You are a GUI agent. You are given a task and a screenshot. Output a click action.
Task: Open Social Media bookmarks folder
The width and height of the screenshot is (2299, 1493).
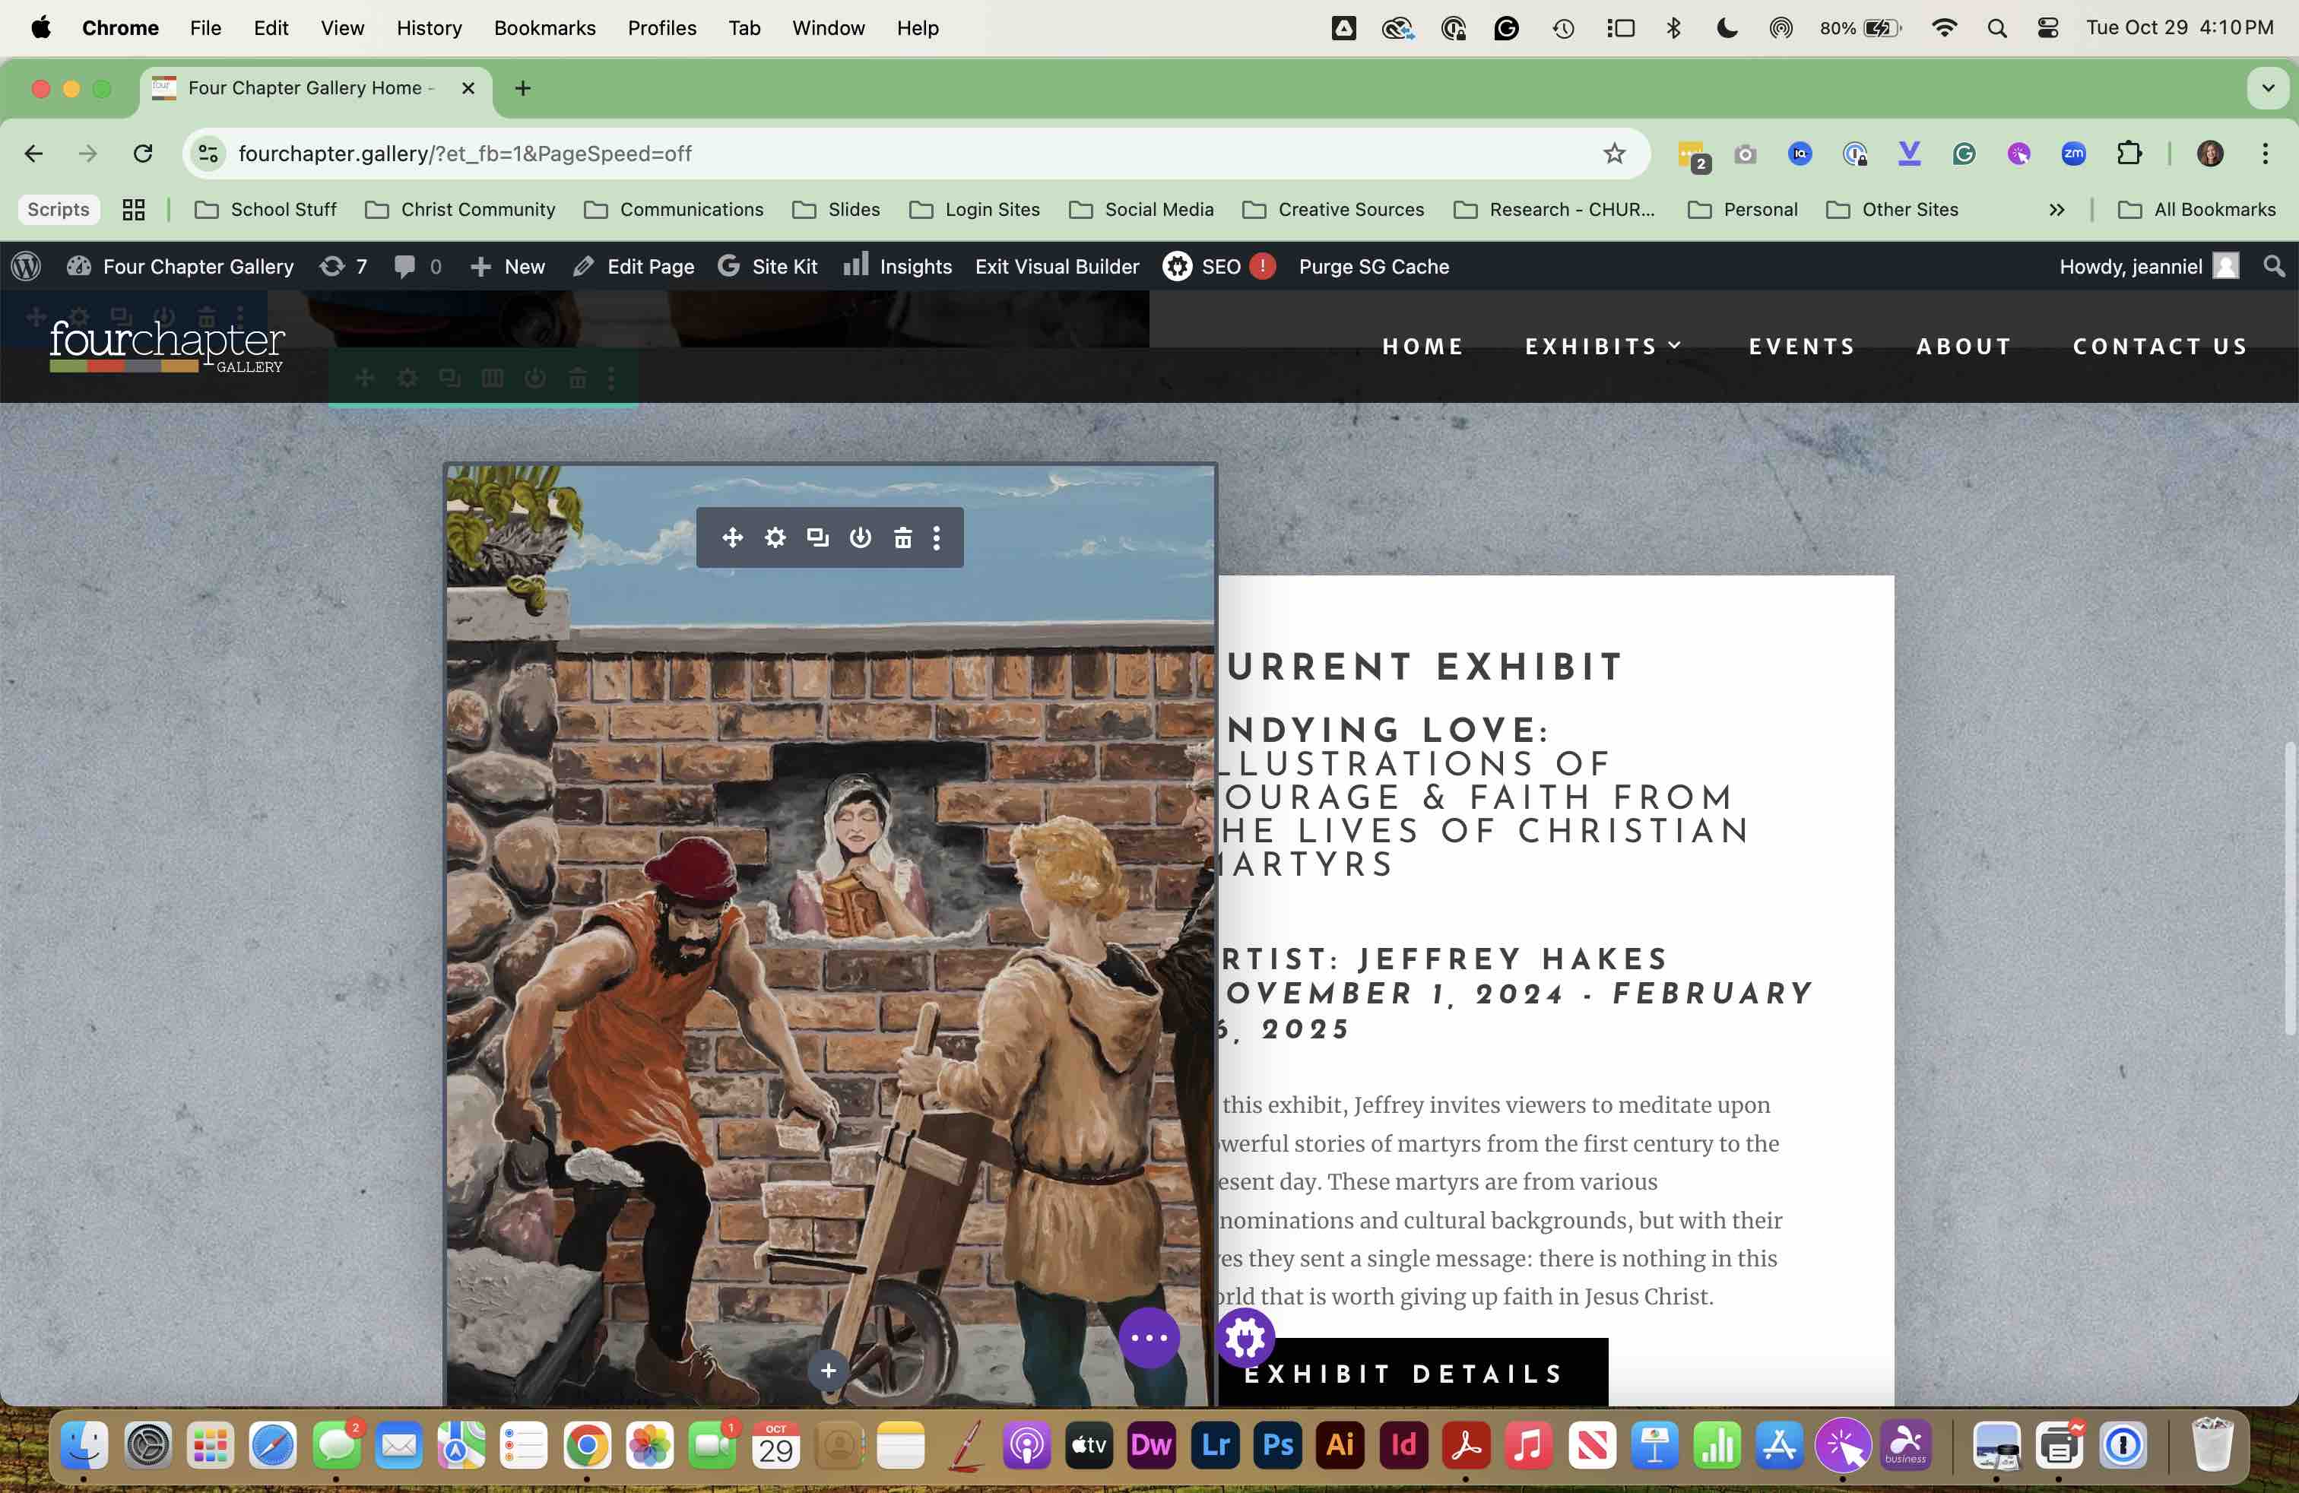point(1142,210)
